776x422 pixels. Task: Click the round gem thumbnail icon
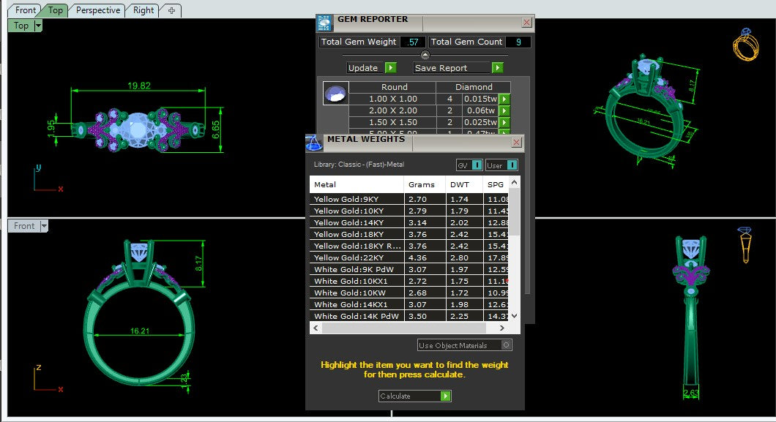335,94
